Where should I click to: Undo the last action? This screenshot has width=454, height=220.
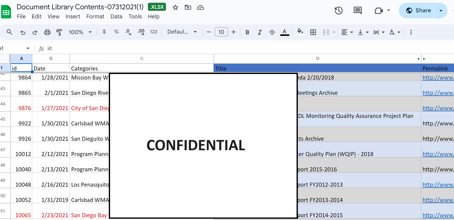23,32
